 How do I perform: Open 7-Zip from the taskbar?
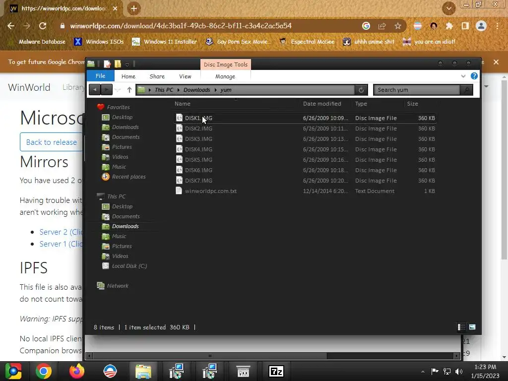[x=276, y=371]
